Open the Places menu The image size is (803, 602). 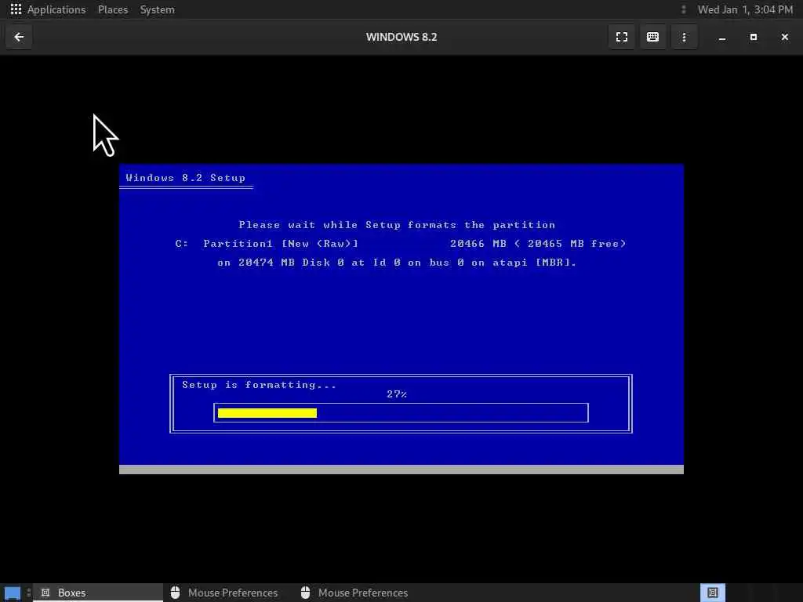(113, 9)
